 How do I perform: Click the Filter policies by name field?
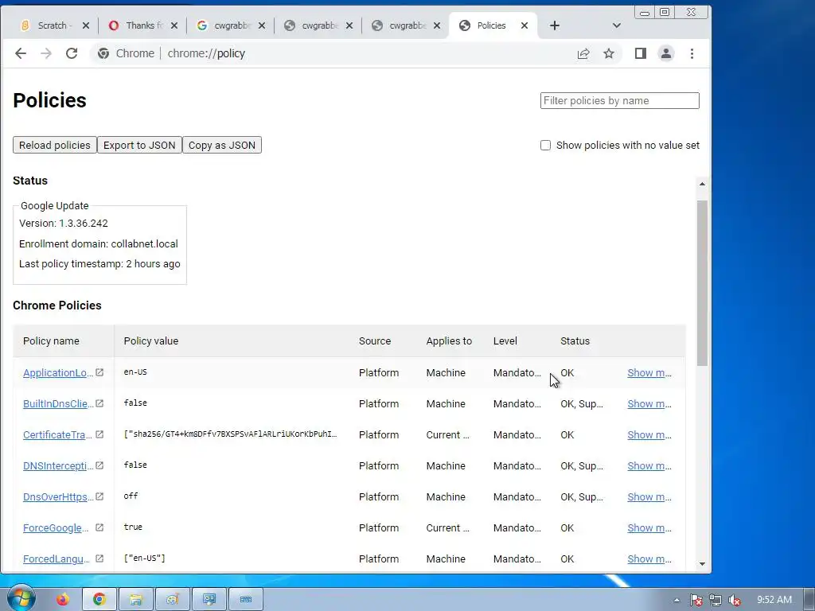(619, 101)
